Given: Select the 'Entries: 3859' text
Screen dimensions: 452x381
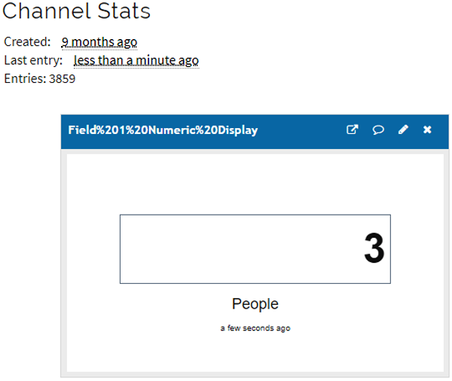Looking at the screenshot, I should 40,78.
